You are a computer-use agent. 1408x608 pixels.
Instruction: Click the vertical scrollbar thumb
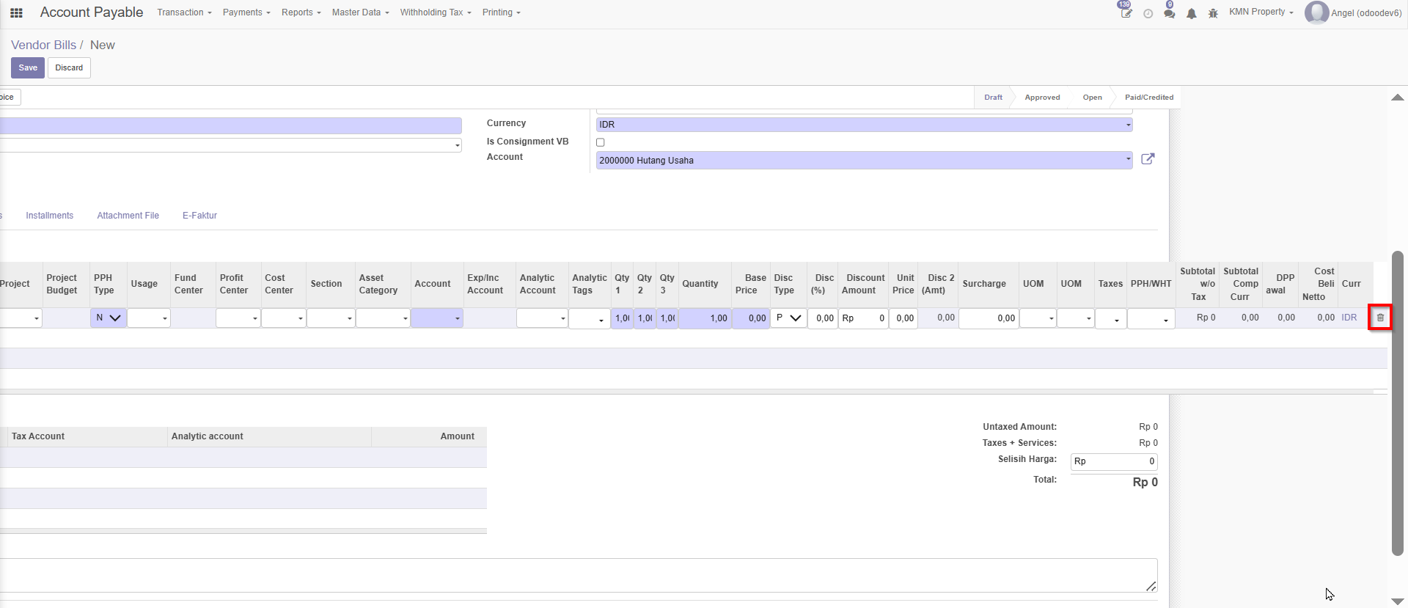[1398, 403]
